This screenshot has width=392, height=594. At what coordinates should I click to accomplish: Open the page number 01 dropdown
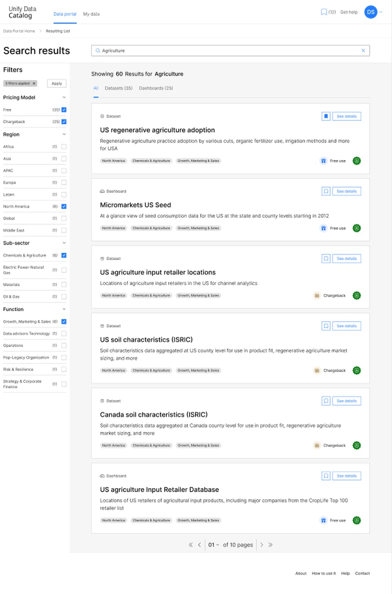pyautogui.click(x=214, y=545)
